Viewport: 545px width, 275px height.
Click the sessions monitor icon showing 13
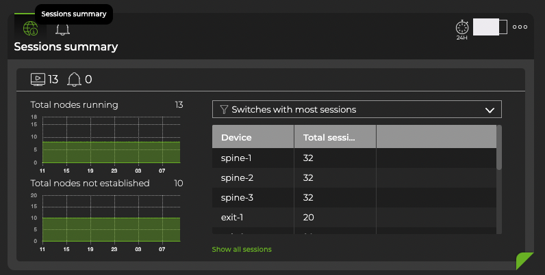[x=37, y=79]
